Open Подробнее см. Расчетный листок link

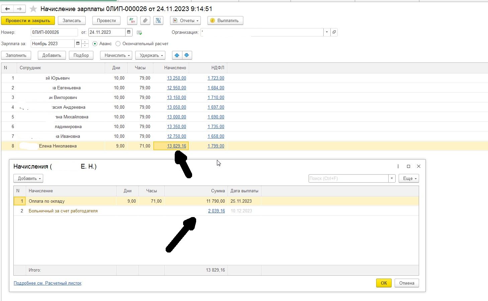[48, 283]
